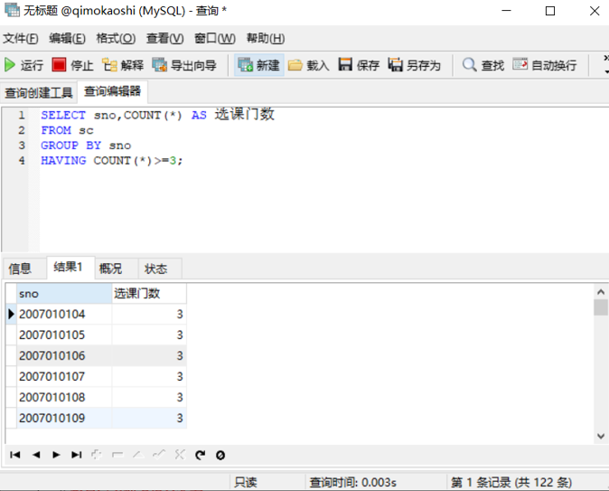The width and height of the screenshot is (609, 491).
Task: Maximize the query window
Action: [550, 11]
